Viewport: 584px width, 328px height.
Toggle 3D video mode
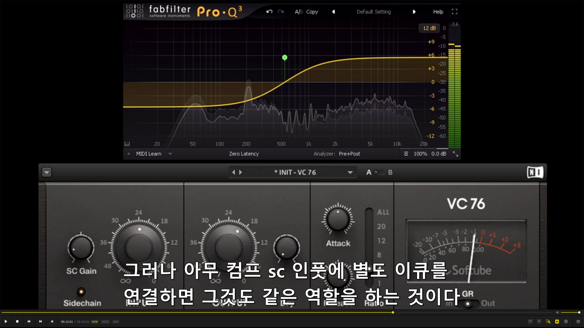[539, 321]
